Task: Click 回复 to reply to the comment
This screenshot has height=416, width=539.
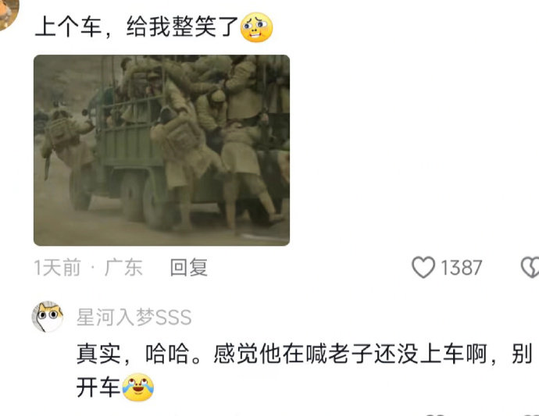Action: (189, 267)
